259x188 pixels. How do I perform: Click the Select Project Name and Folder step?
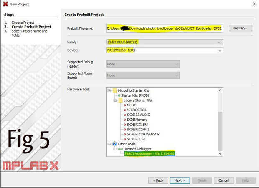(x=29, y=33)
